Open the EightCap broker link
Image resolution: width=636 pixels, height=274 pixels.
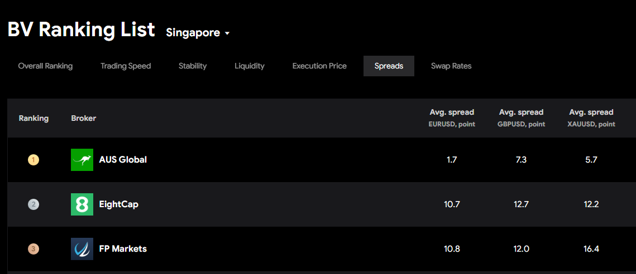118,204
